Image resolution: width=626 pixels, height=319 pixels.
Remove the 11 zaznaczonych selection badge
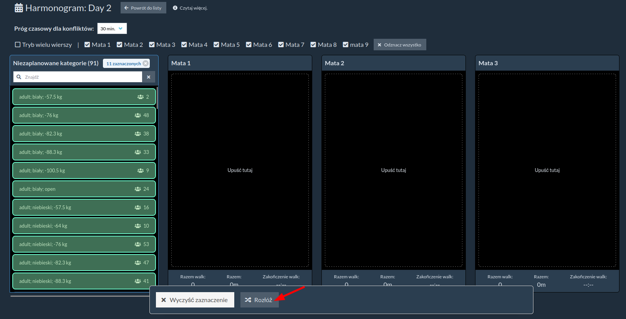(x=146, y=64)
